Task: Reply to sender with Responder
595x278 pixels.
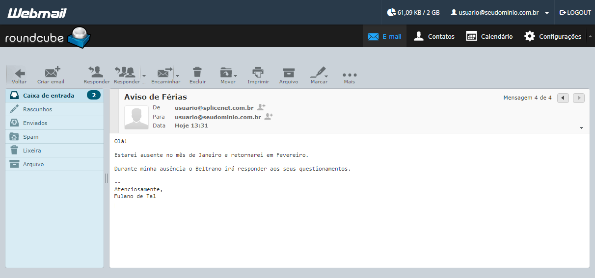Action: (97, 75)
